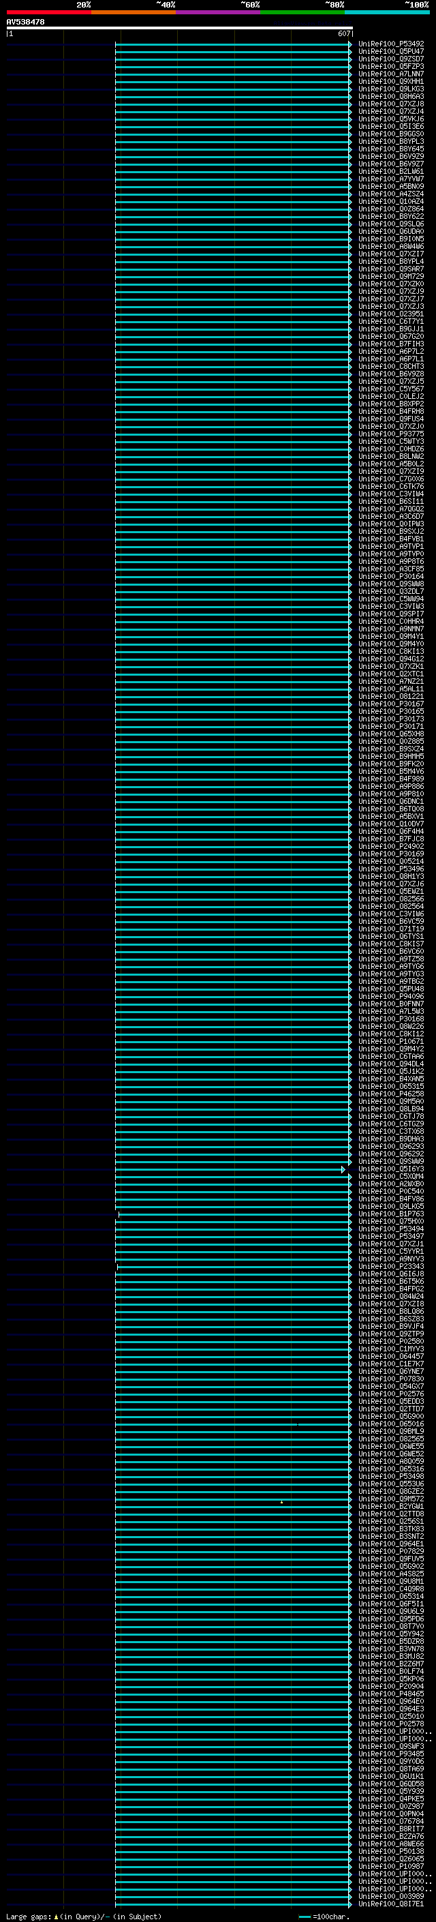The image size is (436, 1922).
Task: Select hit label UniRef100_P53494
Action: click(x=391, y=1229)
